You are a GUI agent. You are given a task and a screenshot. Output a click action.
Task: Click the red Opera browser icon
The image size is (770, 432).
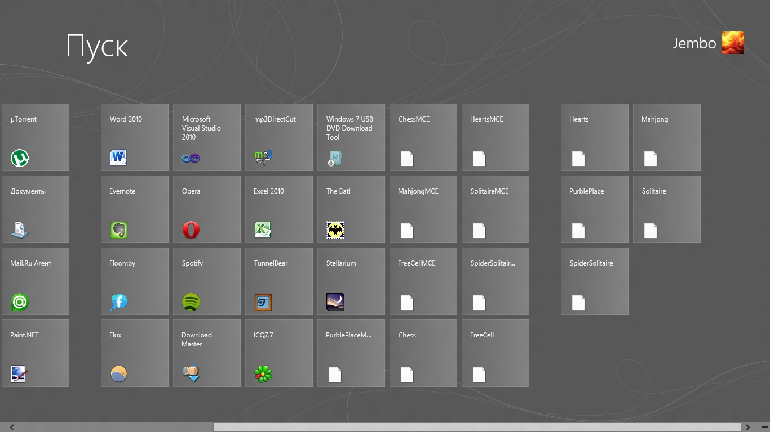[x=191, y=229]
